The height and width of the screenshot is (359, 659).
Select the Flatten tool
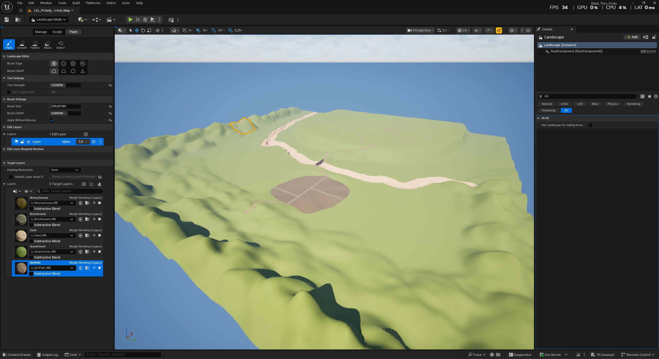[35, 45]
